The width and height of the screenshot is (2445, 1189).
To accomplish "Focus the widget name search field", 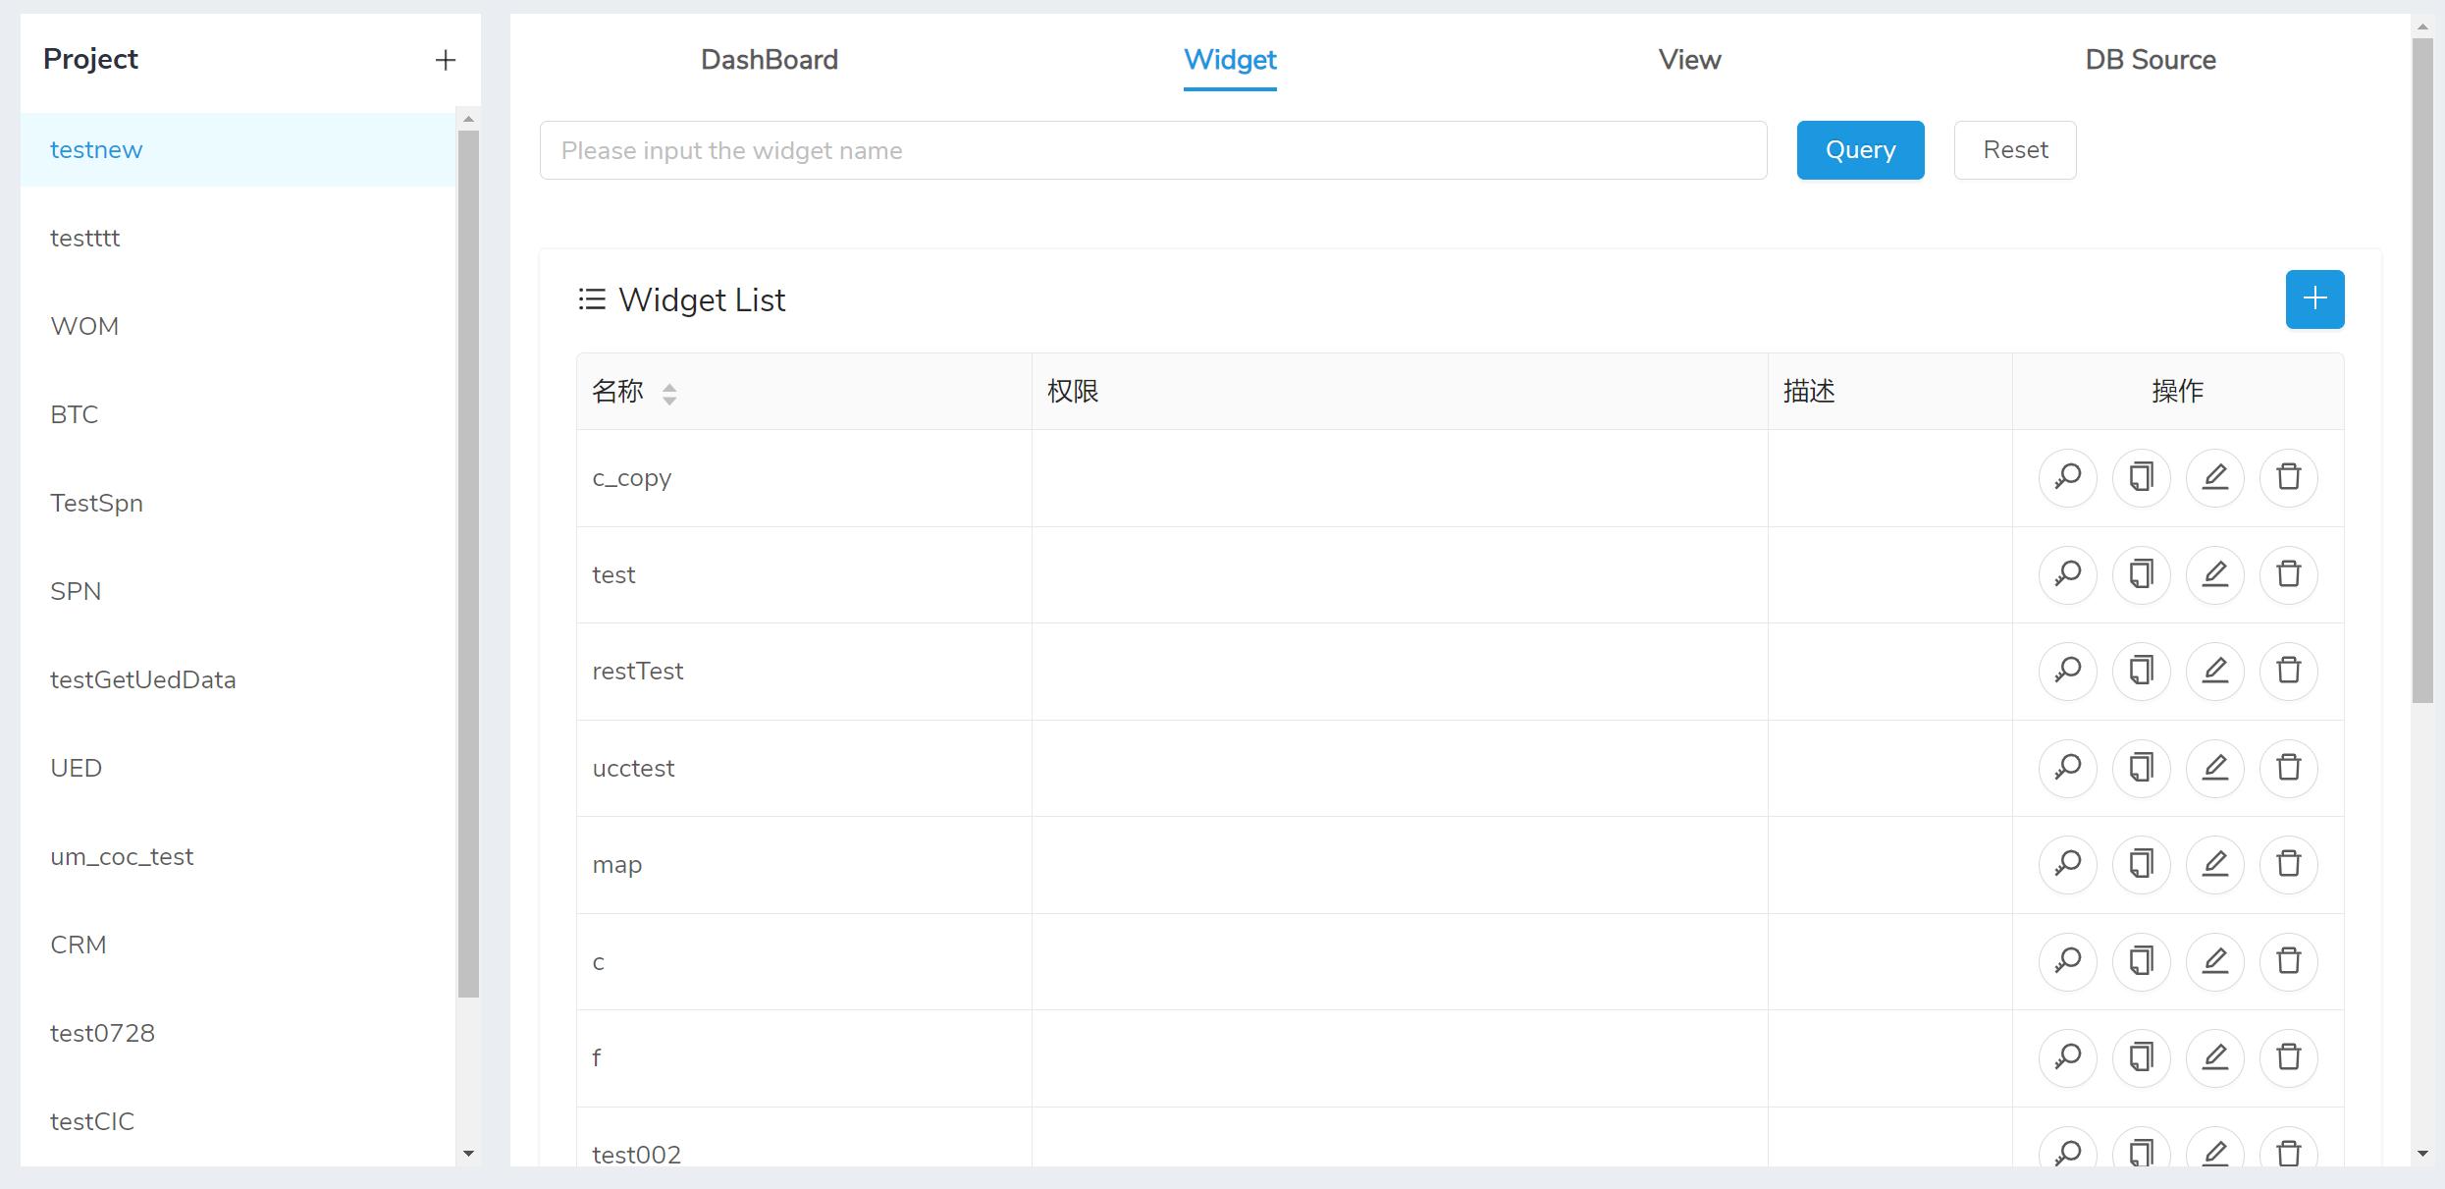I will pyautogui.click(x=1153, y=150).
